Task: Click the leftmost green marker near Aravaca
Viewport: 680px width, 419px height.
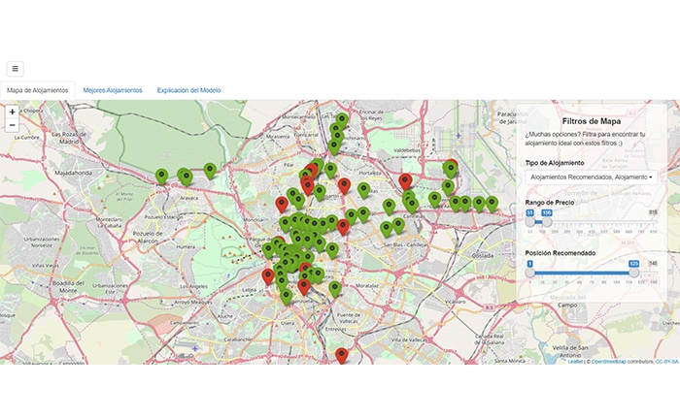Action: click(162, 176)
